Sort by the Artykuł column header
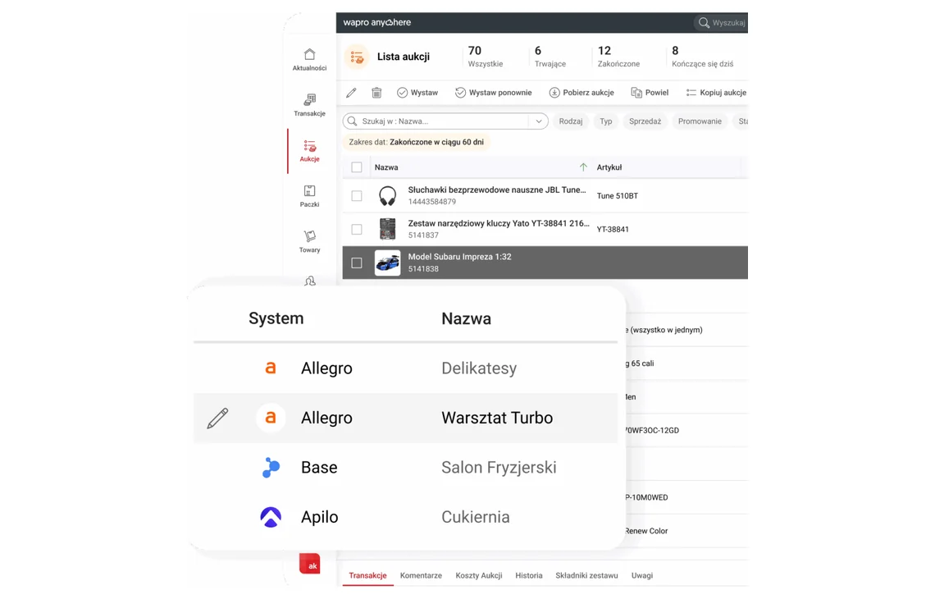The width and height of the screenshot is (935, 599). pyautogui.click(x=609, y=167)
